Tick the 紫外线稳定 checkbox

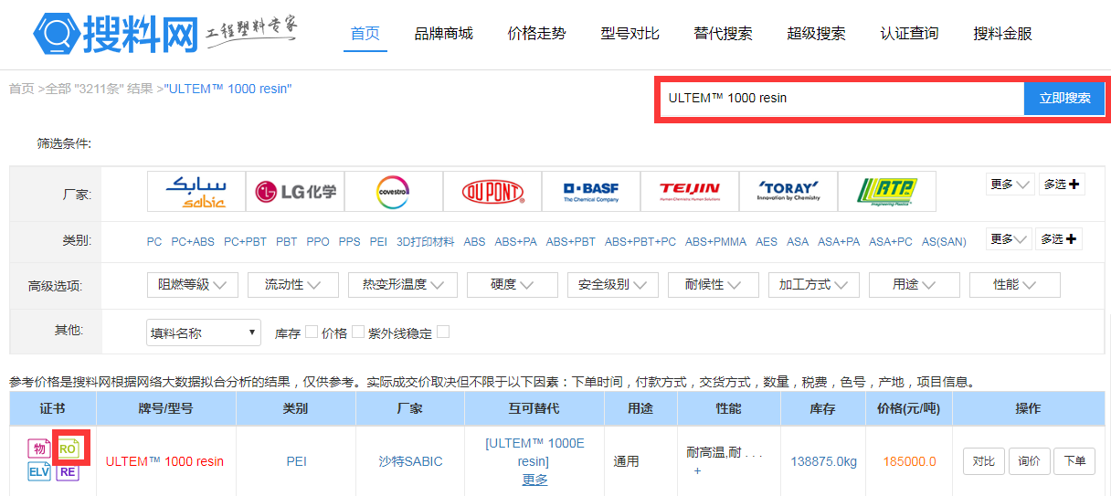point(443,332)
